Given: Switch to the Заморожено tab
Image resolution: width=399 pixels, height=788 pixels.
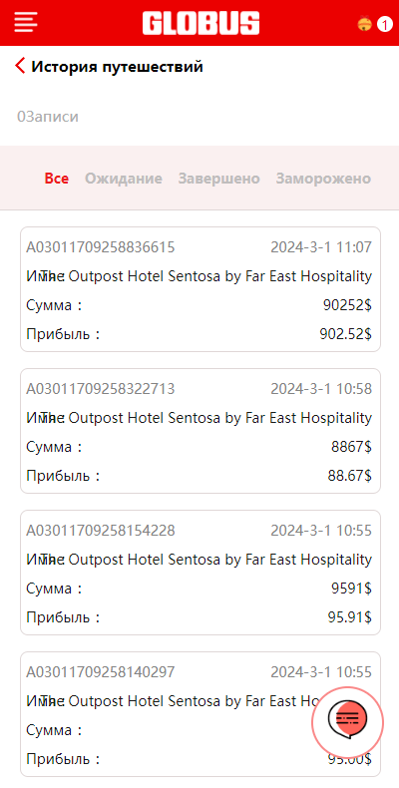Looking at the screenshot, I should point(323,179).
